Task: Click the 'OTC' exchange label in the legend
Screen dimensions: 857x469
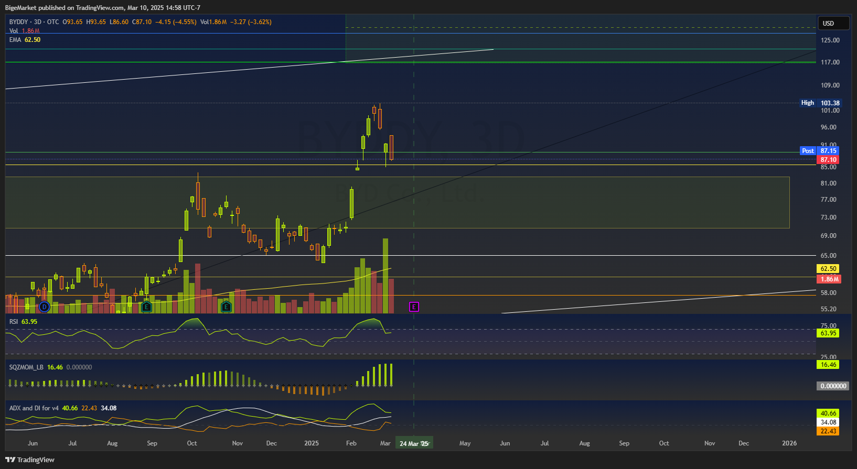Action: (53, 22)
